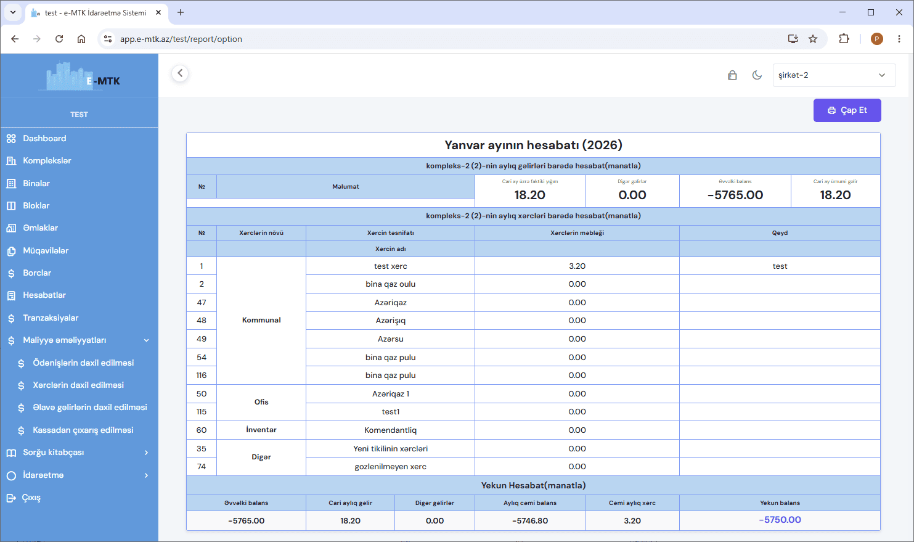Viewport: 914px width, 542px height.
Task: Click the Çap Et print button
Action: (847, 110)
